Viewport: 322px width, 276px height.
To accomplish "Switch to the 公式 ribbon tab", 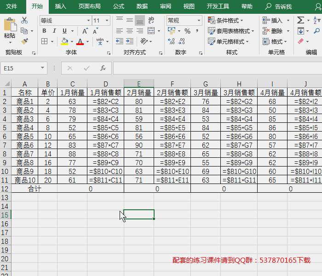I will (119, 6).
